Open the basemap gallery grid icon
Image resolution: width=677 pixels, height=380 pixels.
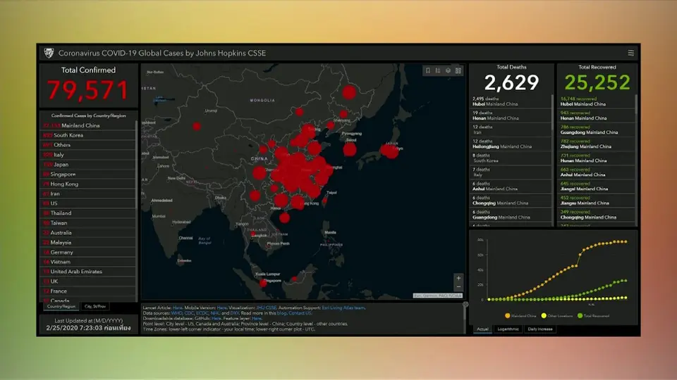(458, 70)
